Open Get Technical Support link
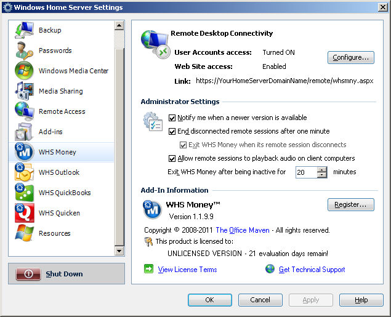 pos(312,270)
